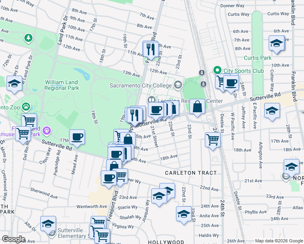Open the coffee shop marker near City Sports Club

[231, 83]
